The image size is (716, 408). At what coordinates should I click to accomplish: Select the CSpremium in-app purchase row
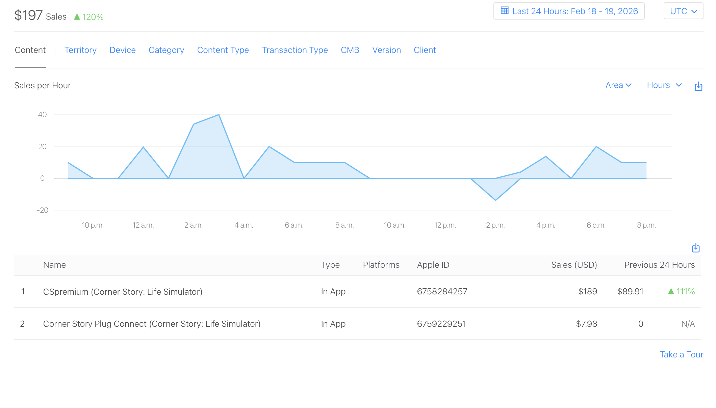(123, 291)
